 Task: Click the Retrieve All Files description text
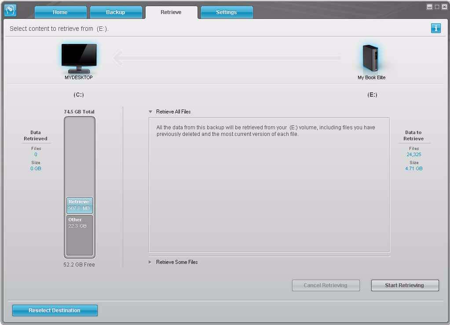coord(266,131)
